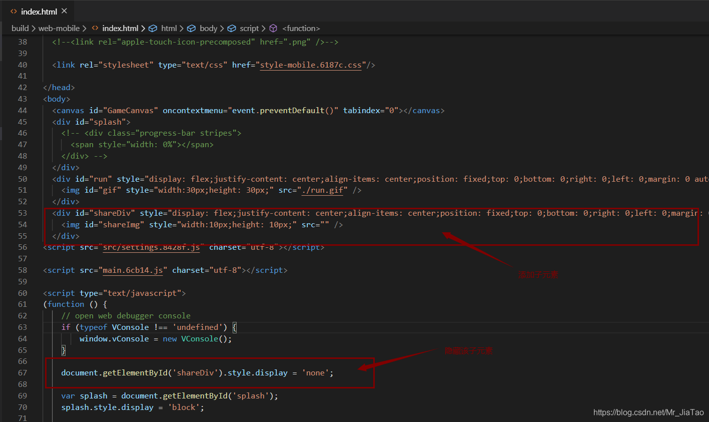Click the script breadcrumb symbol icon
Screen dimensions: 709x422
(232, 29)
